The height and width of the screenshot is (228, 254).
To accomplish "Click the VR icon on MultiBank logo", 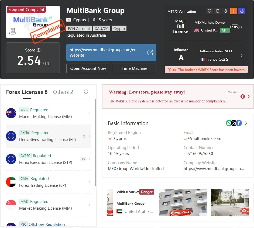I will [x=13, y=31].
